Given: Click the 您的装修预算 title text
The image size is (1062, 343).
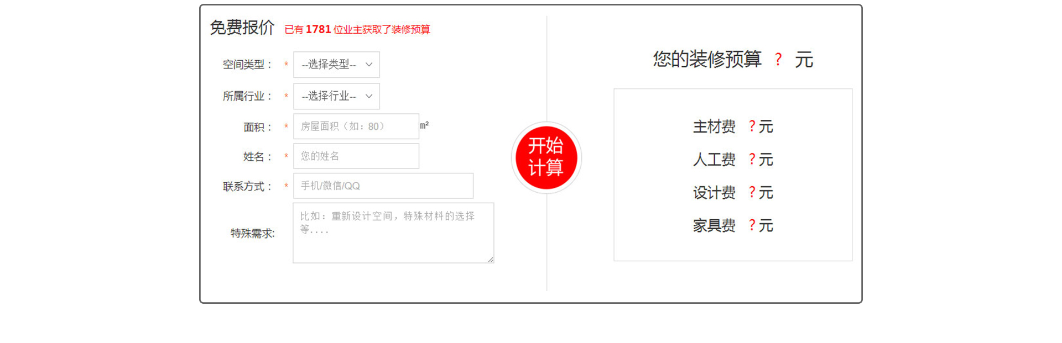Looking at the screenshot, I should coord(707,59).
